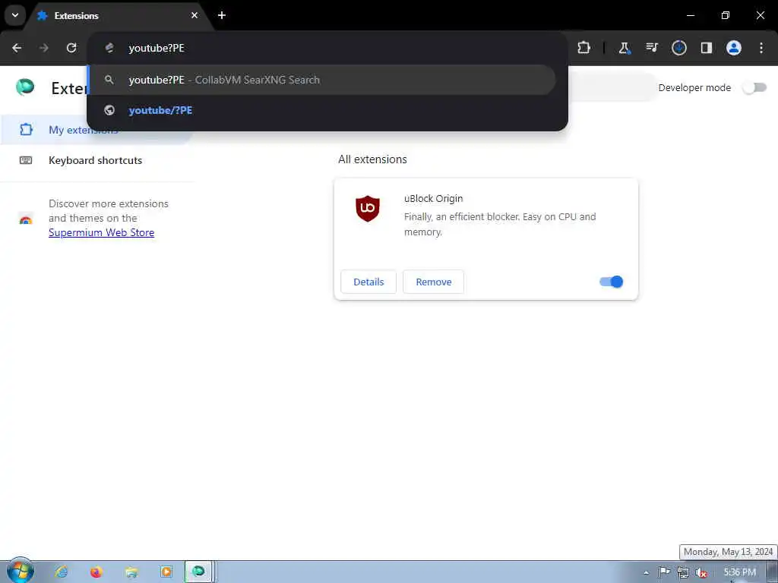Open the lab flask experiments icon
This screenshot has width=778, height=583.
(x=625, y=48)
